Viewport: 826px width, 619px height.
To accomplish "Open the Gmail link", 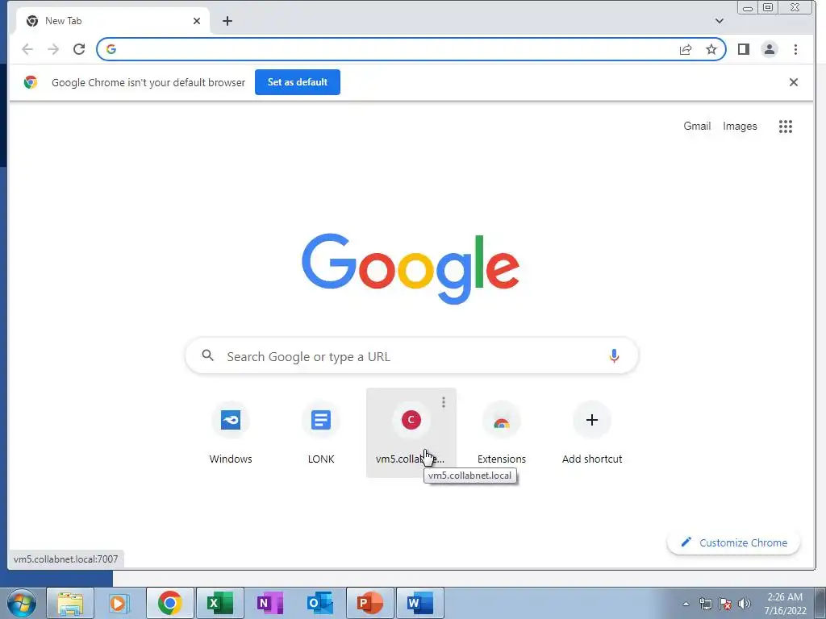I will click(697, 127).
